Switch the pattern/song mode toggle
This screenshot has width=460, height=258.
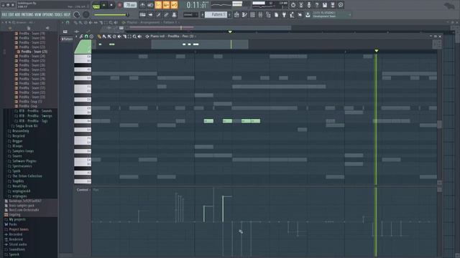[96, 6]
